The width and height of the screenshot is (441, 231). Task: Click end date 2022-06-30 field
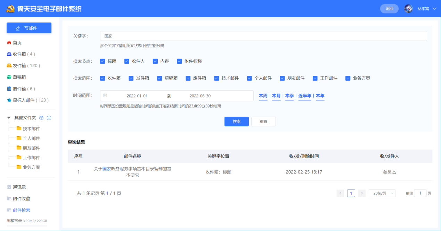200,96
